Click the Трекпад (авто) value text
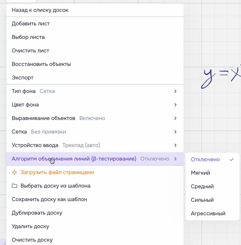Image resolution: width=241 pixels, height=245 pixels. (x=81, y=145)
